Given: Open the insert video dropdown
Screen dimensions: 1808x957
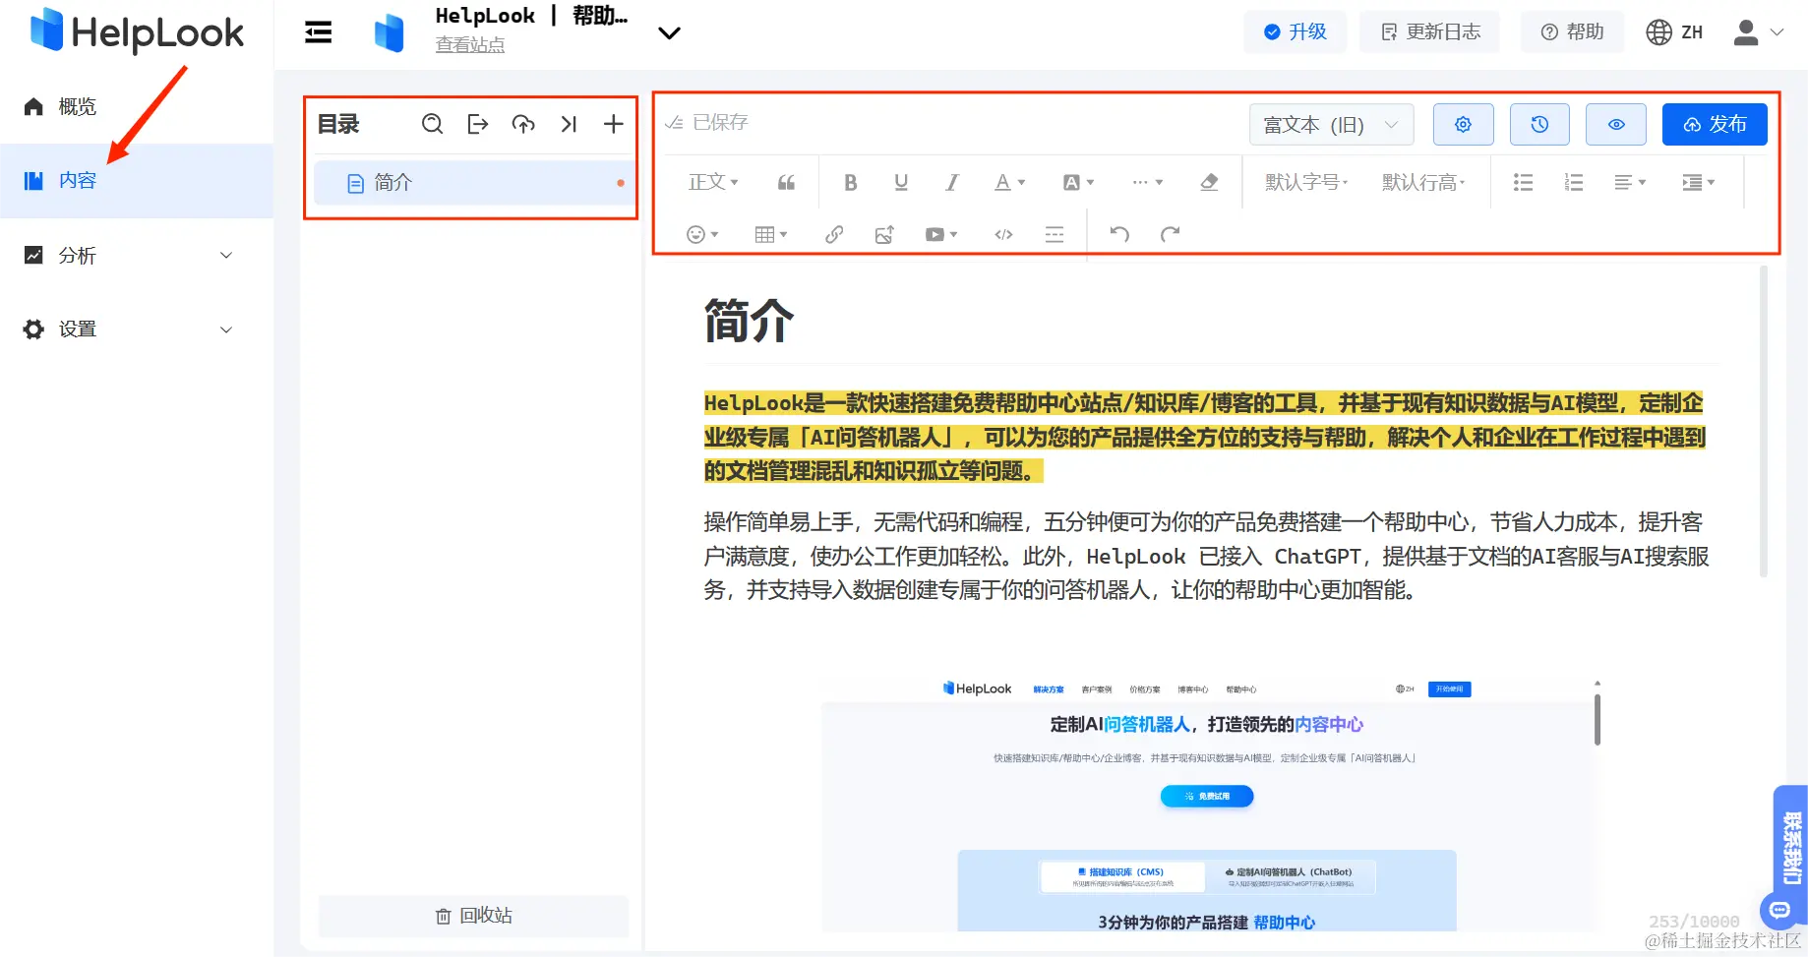Looking at the screenshot, I should click(941, 234).
